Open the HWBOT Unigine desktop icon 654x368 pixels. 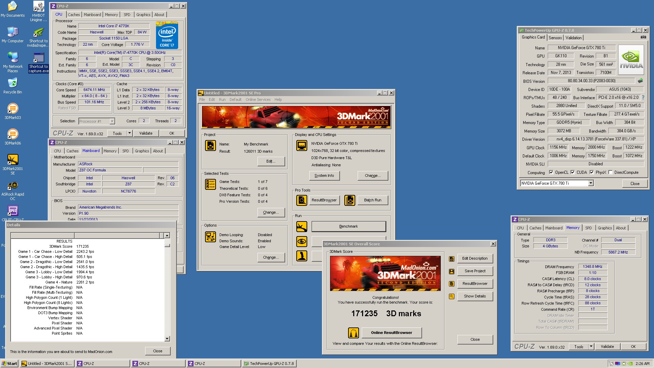(38, 11)
